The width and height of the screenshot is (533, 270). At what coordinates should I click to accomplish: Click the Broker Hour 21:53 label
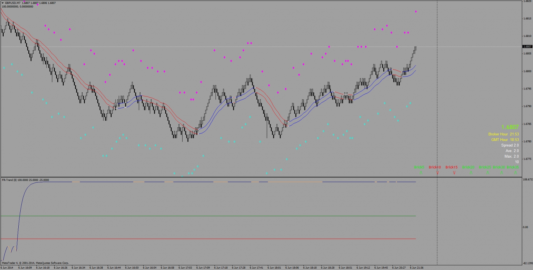tap(503, 134)
